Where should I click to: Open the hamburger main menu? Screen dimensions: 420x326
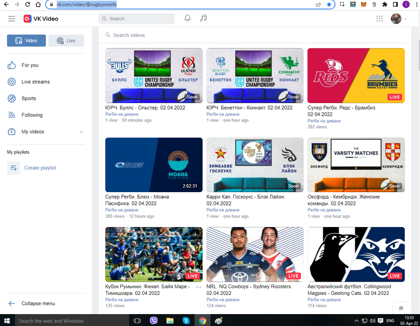11,19
